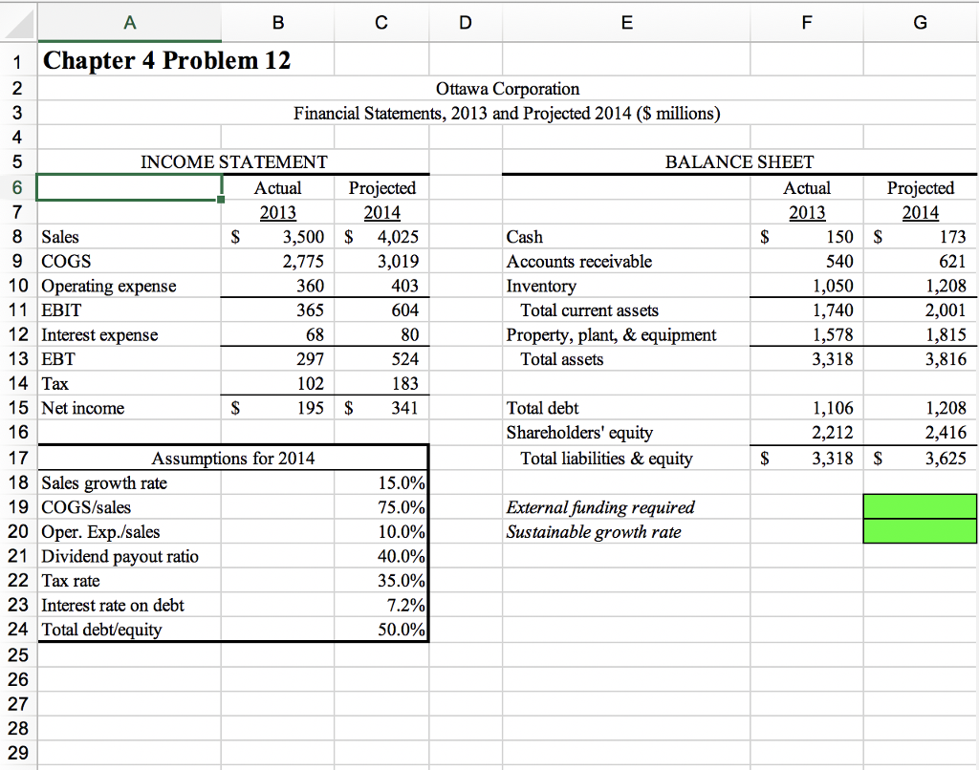Click the 'BALANCE SHEET' heading
This screenshot has height=770, width=979.
click(x=739, y=161)
